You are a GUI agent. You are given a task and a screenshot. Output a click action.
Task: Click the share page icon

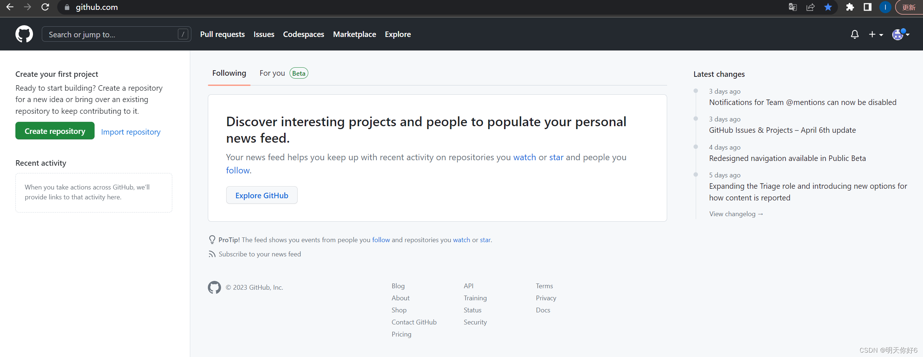810,7
